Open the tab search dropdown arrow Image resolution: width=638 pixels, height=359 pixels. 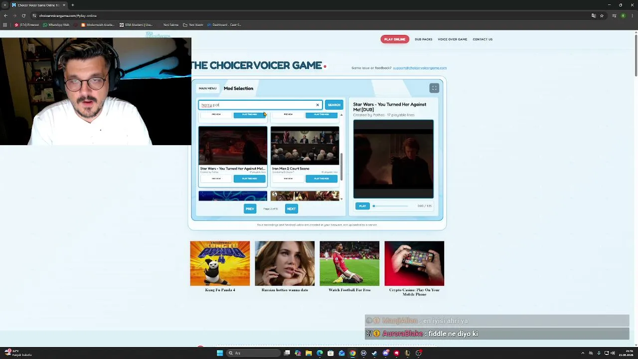click(5, 5)
